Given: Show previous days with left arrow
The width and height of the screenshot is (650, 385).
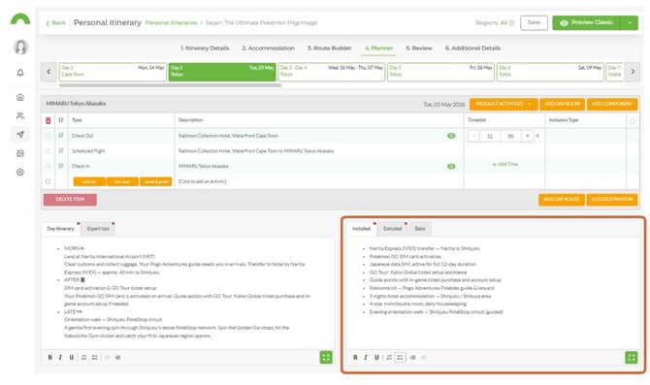Looking at the screenshot, I should 49,72.
